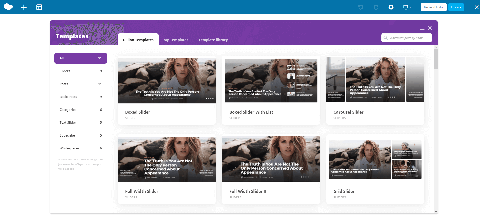Image resolution: width=480 pixels, height=217 pixels.
Task: Click the scrollbar down arrow in templates list
Action: pyautogui.click(x=436, y=212)
